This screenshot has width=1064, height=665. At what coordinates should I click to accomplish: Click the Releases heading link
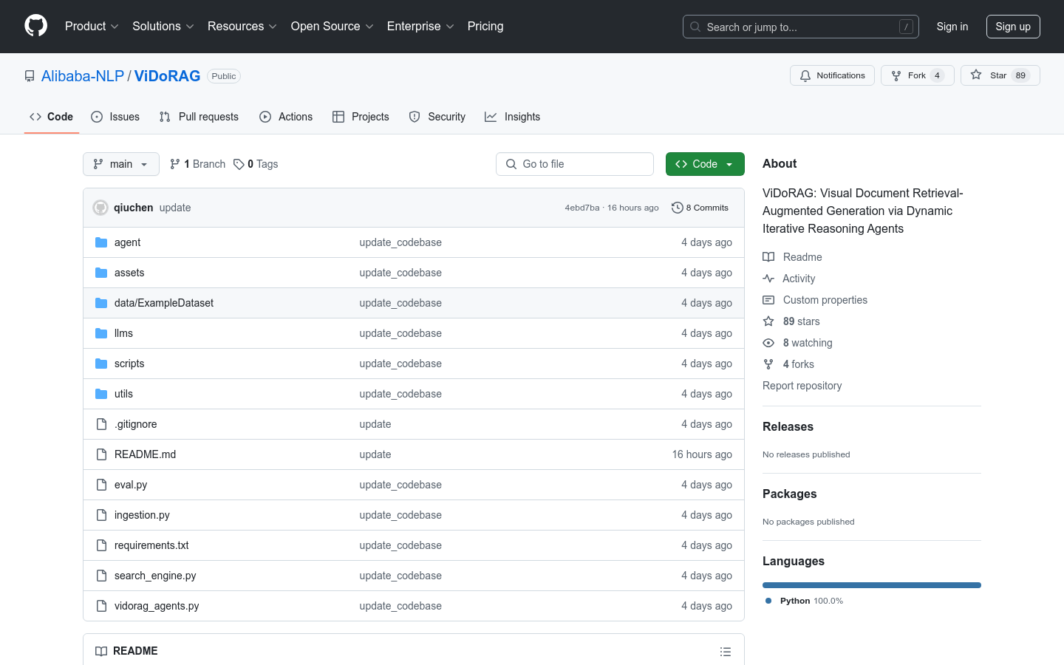tap(788, 426)
